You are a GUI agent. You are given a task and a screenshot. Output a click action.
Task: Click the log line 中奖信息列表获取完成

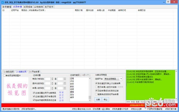click(x=140, y=82)
